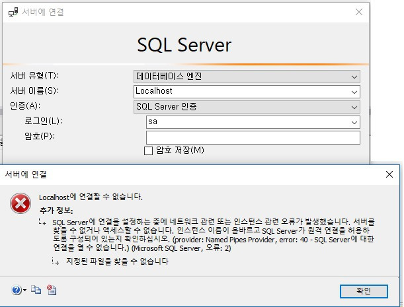Expand the 로그인 combo box arrow

click(x=354, y=122)
